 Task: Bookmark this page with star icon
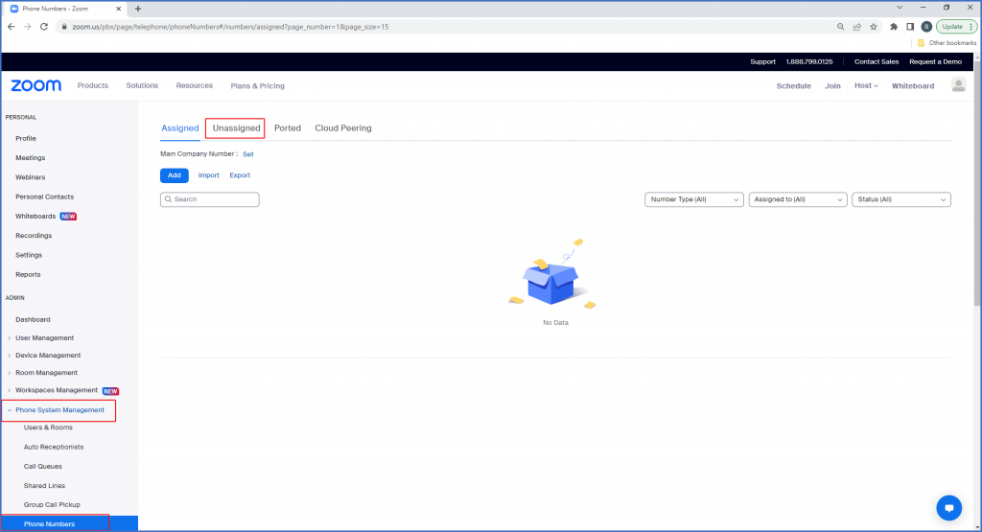[x=874, y=26]
